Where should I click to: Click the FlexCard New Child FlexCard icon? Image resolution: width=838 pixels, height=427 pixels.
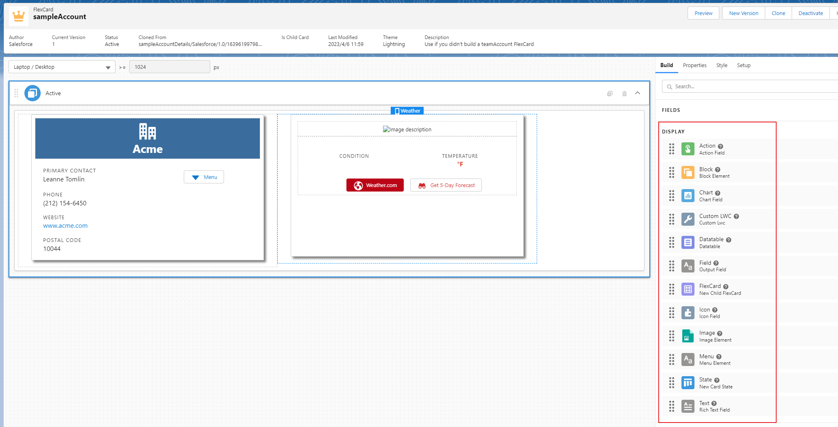pos(688,289)
